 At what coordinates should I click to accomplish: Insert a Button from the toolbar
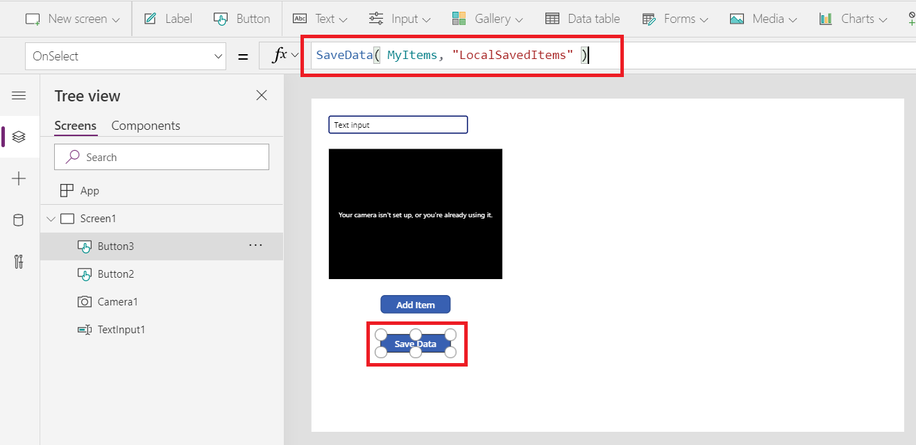click(x=241, y=19)
